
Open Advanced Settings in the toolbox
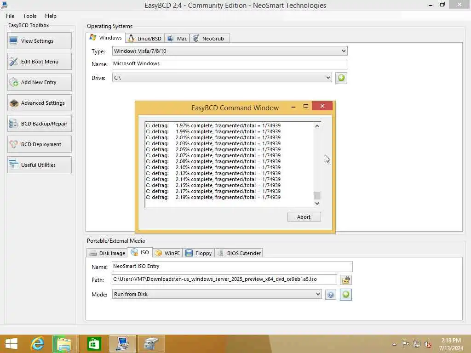coord(40,103)
